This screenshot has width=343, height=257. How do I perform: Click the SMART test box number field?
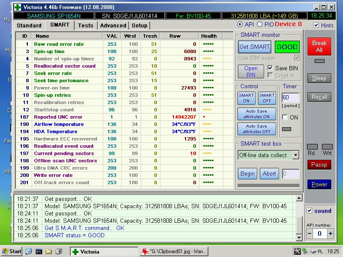point(291,174)
